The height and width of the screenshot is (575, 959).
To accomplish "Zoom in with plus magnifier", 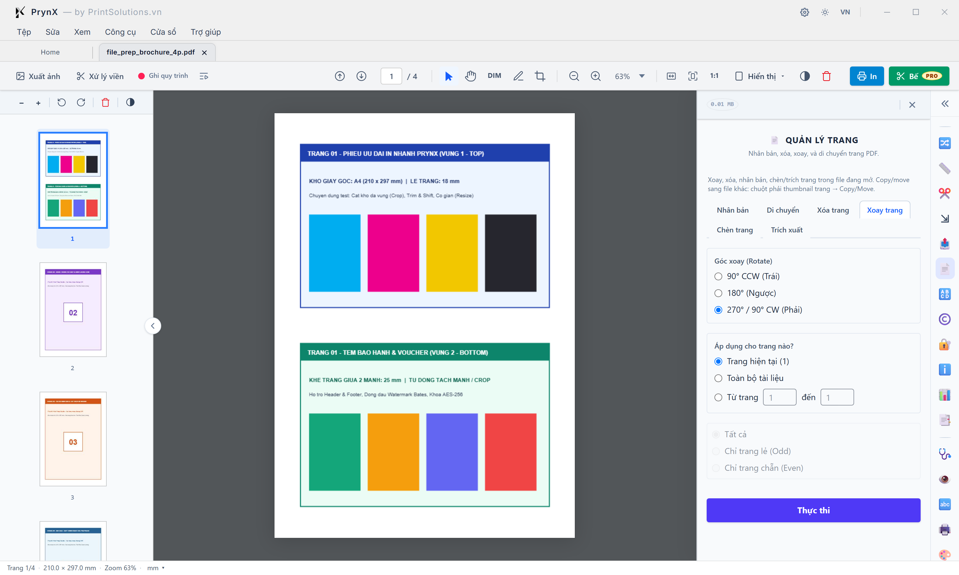I will [596, 76].
